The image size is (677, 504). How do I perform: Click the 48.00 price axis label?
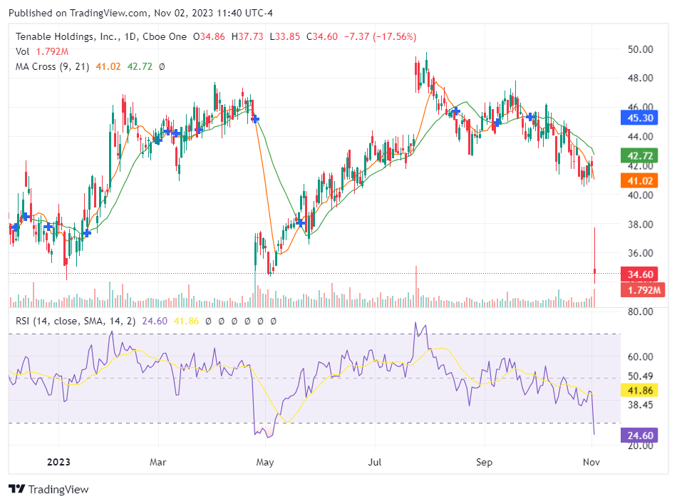coord(641,78)
